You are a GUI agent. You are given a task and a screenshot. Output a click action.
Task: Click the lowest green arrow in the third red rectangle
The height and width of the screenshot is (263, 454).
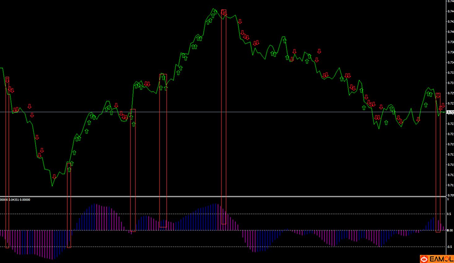[x=133, y=124]
